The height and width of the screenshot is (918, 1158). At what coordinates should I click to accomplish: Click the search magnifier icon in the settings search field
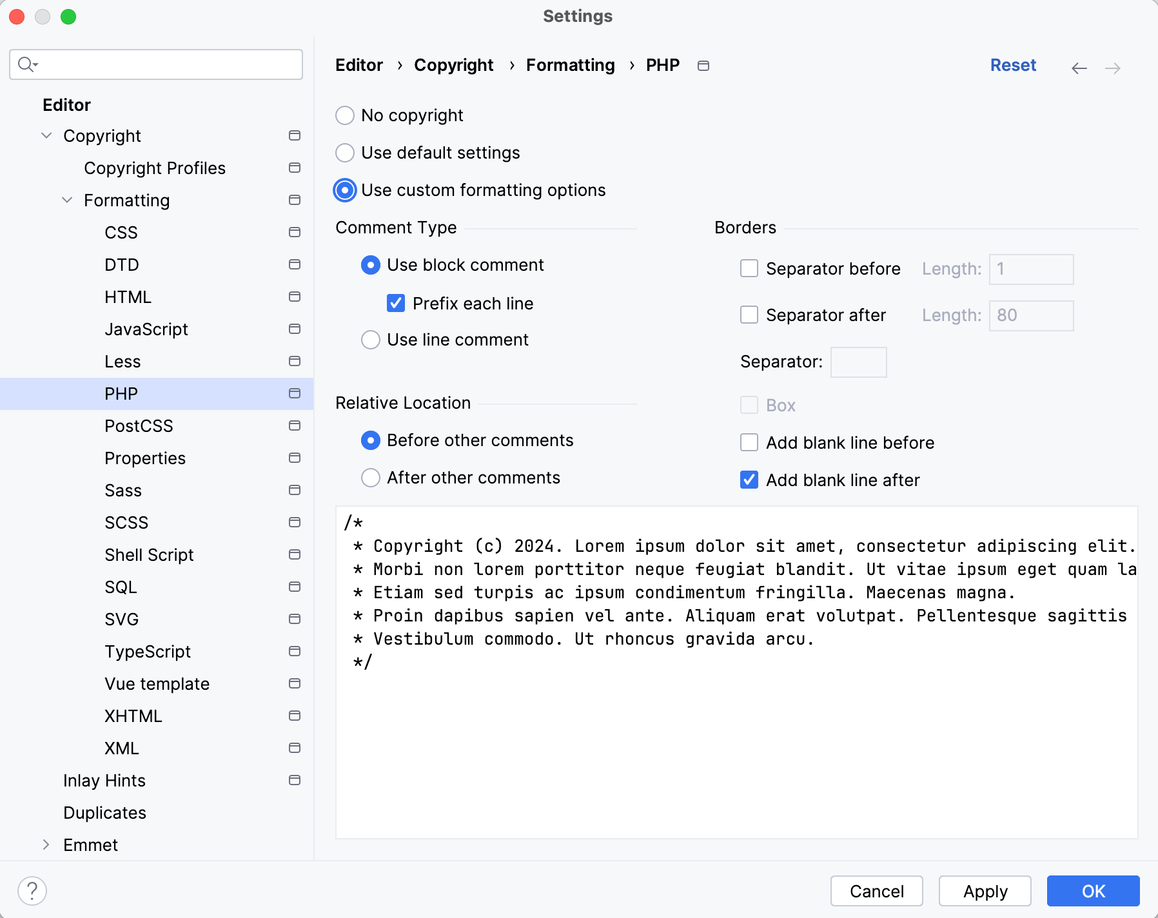(x=26, y=64)
